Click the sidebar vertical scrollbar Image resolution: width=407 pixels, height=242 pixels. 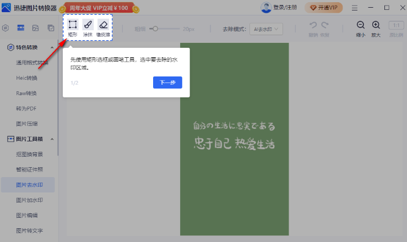click(x=58, y=98)
